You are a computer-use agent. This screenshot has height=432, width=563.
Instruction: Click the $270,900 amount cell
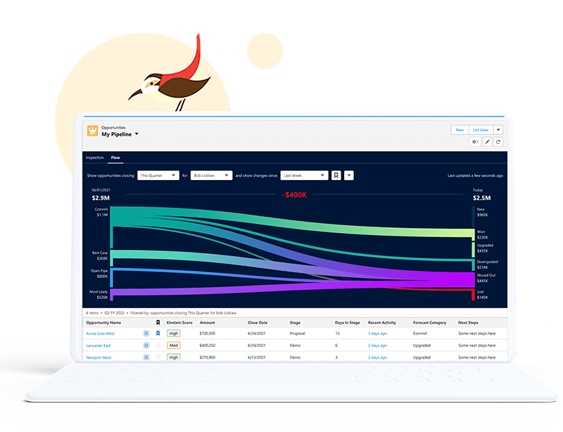[x=208, y=357]
